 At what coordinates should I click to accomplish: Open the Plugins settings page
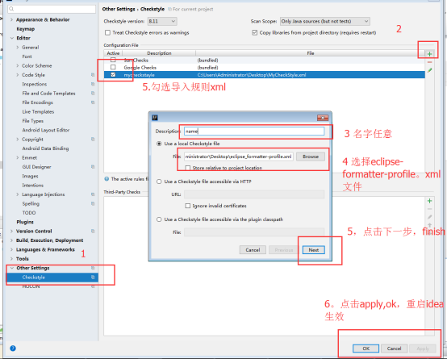[25, 222]
